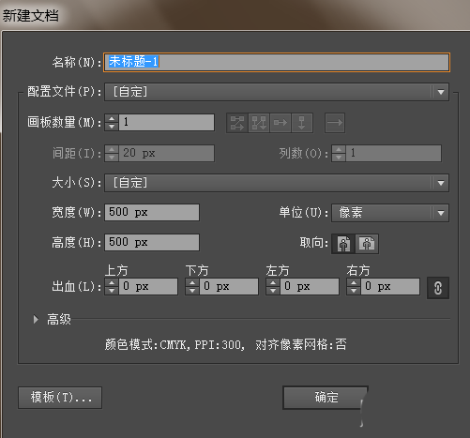Click the 间距 spacing field
This screenshot has height=438, width=470.
tap(166, 153)
